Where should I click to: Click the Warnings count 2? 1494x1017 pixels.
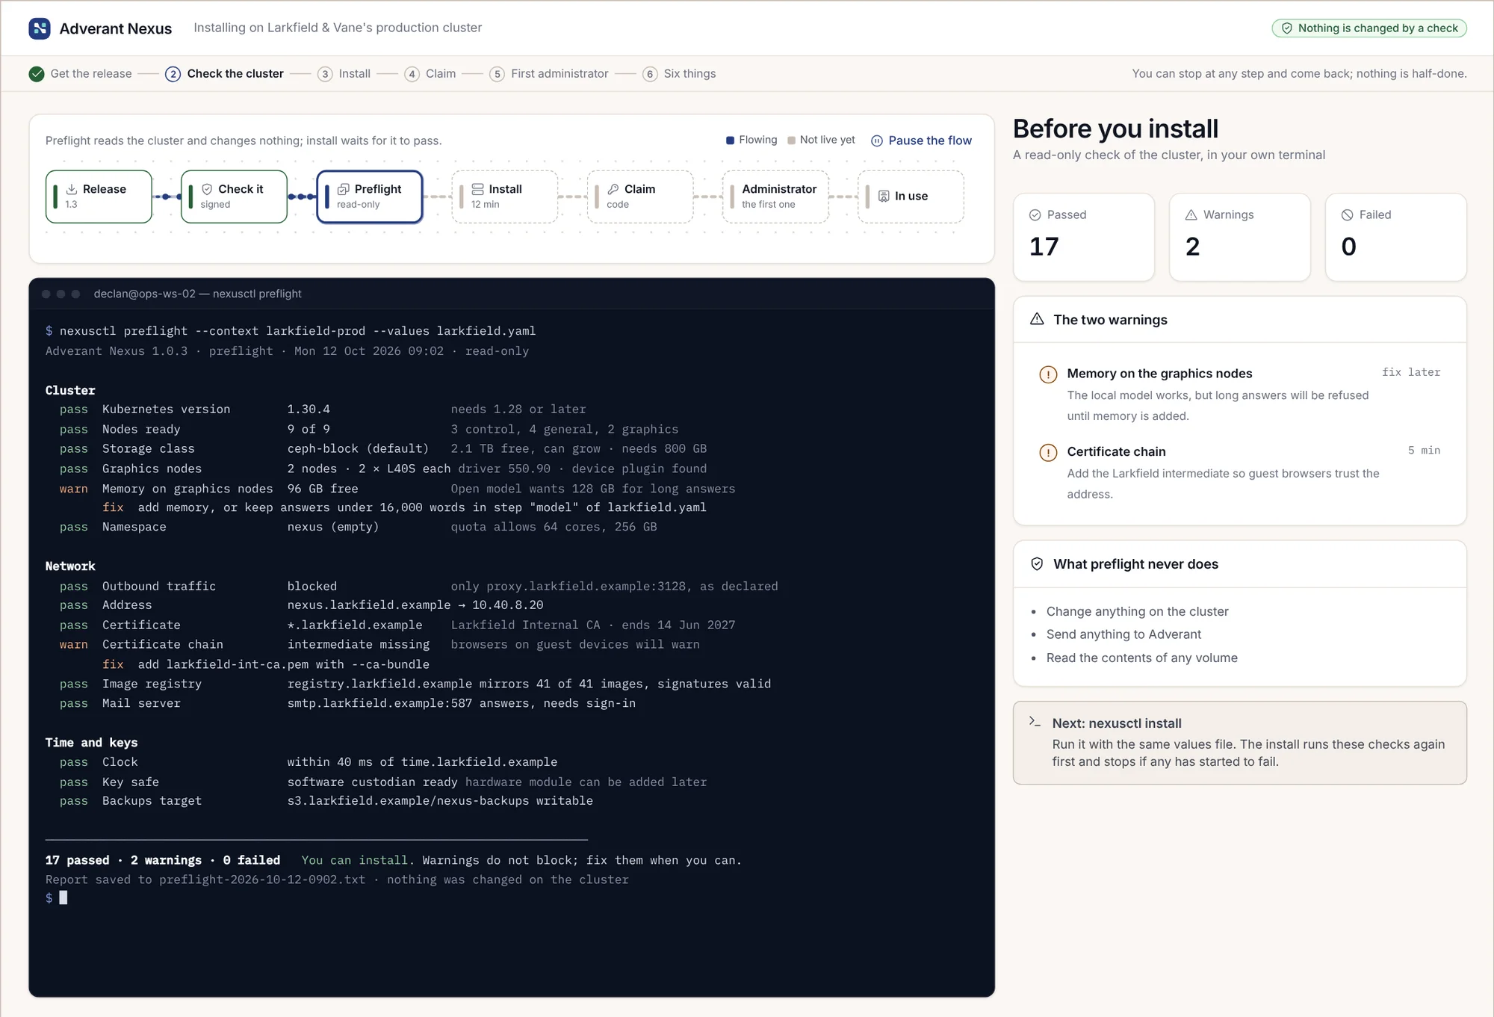[x=1193, y=247]
